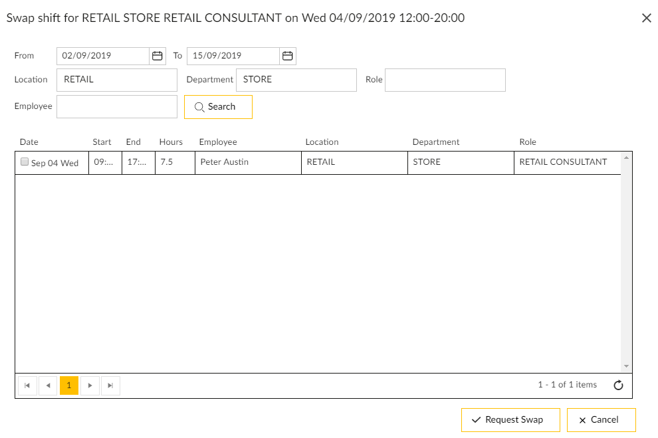Image resolution: width=658 pixels, height=438 pixels.
Task: Click the '1 - 1 of 1 items' label
Action: click(568, 385)
